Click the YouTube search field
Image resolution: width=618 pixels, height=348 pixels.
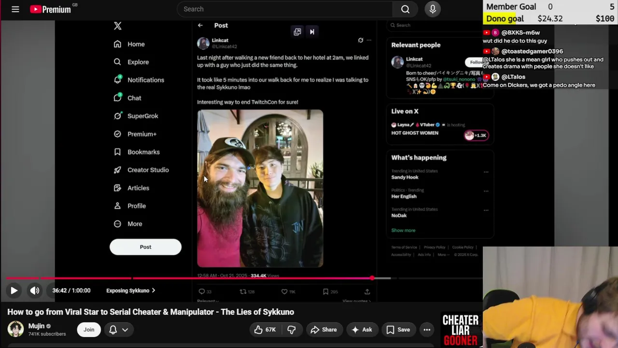click(x=285, y=9)
